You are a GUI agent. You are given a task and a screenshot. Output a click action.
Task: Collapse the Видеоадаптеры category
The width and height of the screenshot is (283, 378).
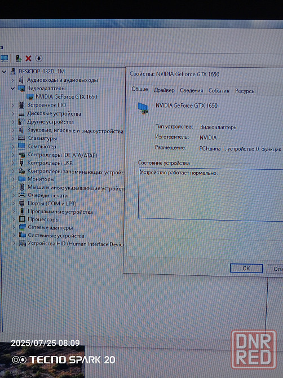pos(12,89)
